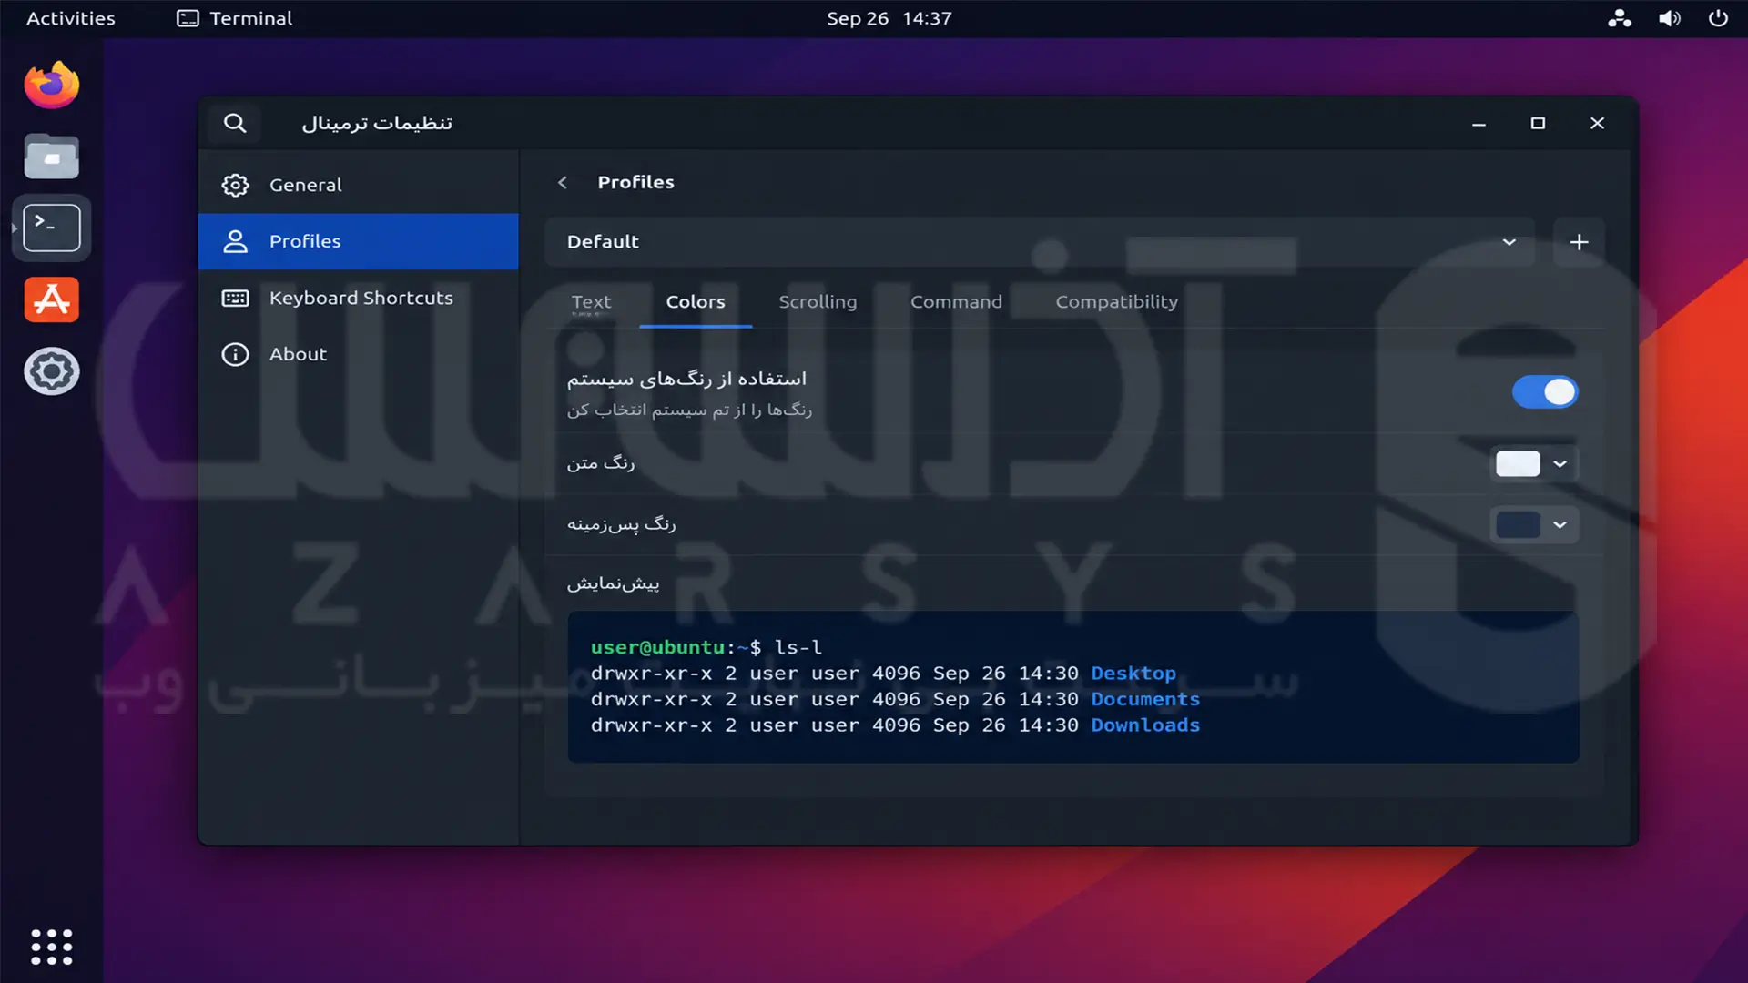The width and height of the screenshot is (1748, 983).
Task: Click the Documents entry in preview
Action: point(1145,699)
